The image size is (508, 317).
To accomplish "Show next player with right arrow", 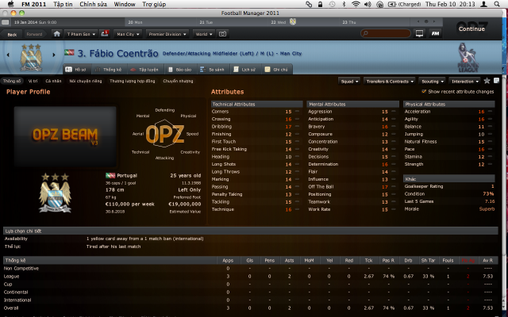I will tap(54, 55).
